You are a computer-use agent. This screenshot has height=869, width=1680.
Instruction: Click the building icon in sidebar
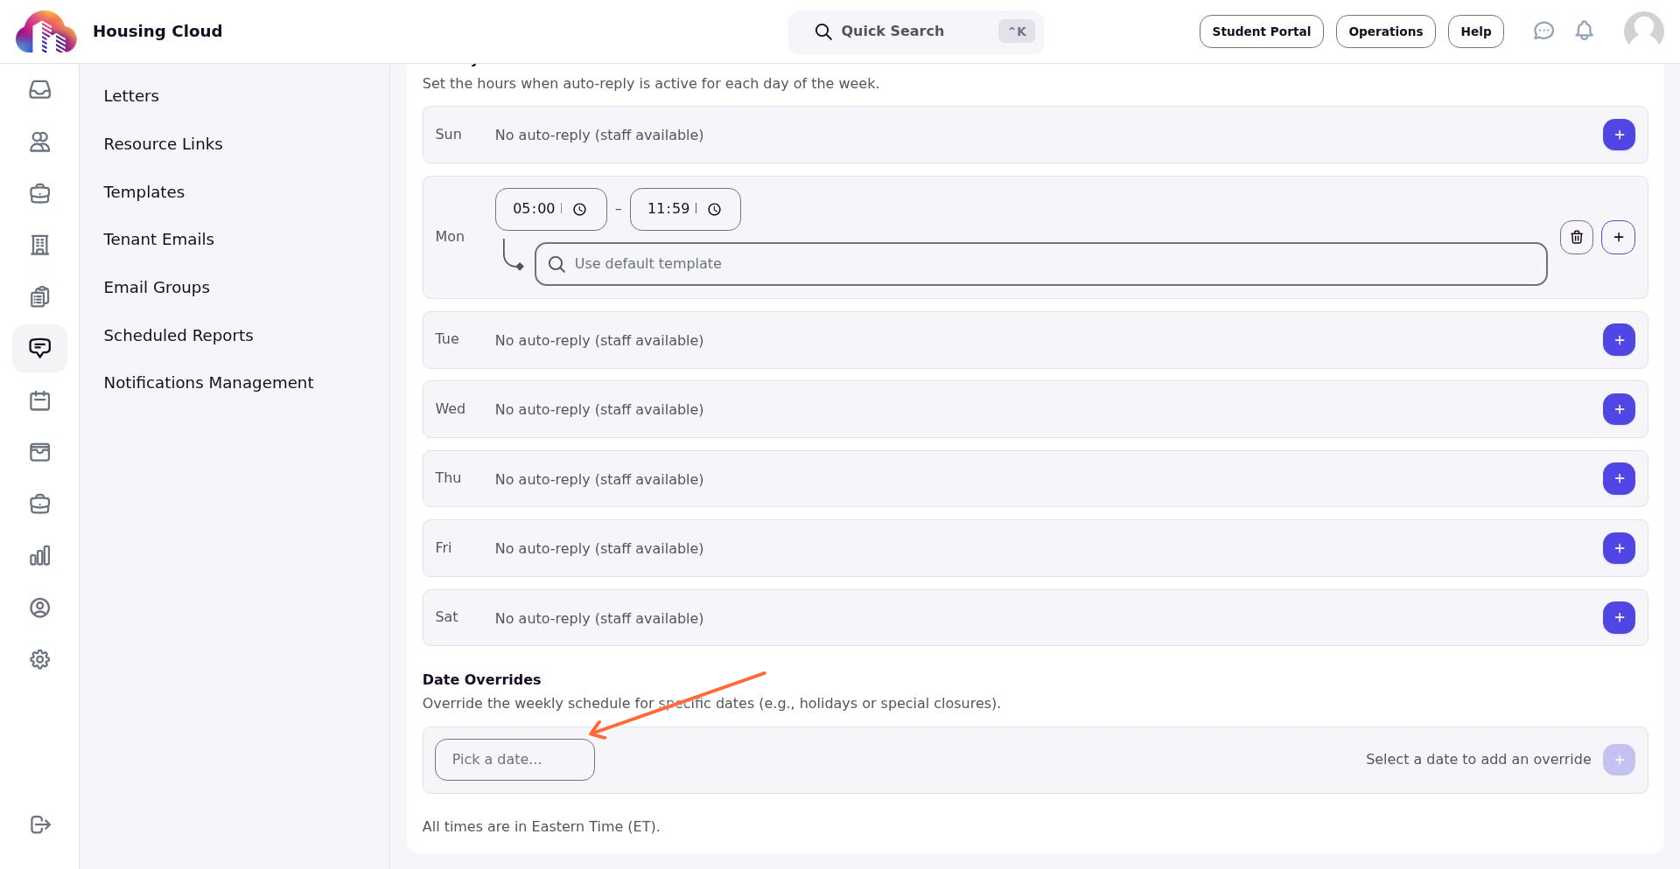tap(39, 245)
